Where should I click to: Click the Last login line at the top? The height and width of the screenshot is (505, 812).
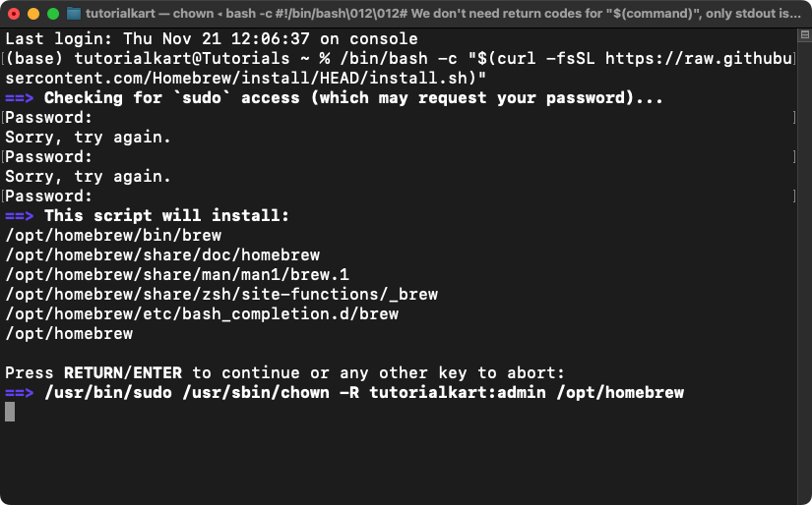(212, 38)
